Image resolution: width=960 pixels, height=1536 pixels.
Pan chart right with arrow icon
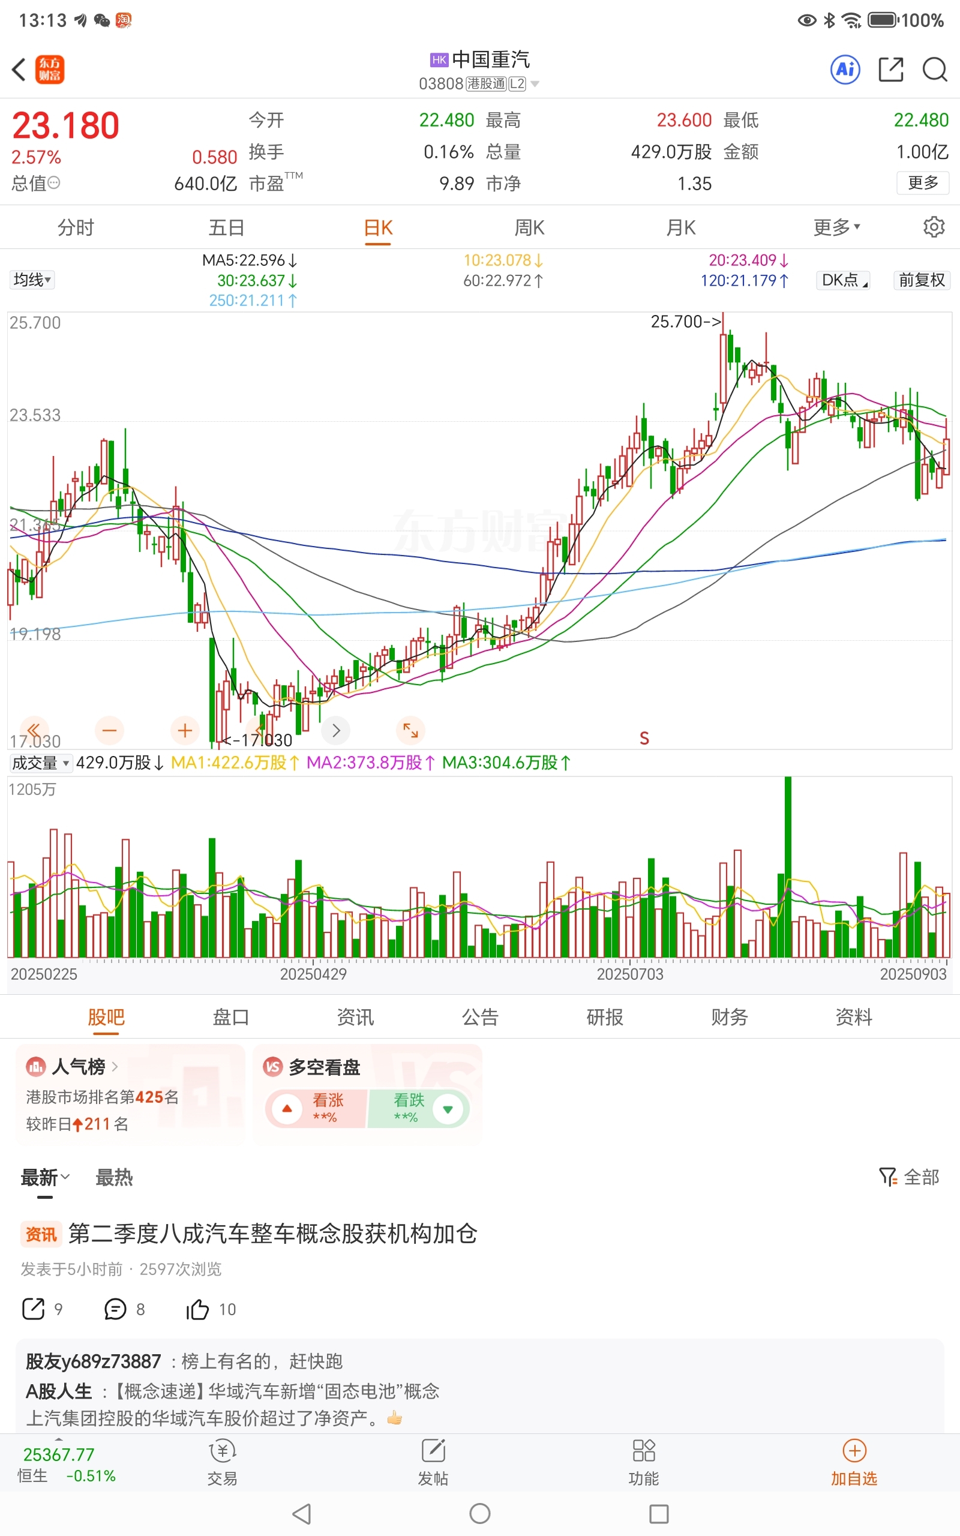point(336,731)
